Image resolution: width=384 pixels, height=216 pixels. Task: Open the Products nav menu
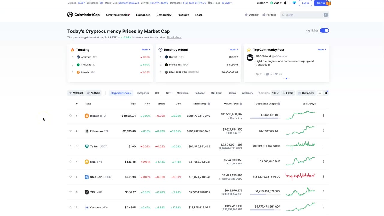pyautogui.click(x=183, y=15)
